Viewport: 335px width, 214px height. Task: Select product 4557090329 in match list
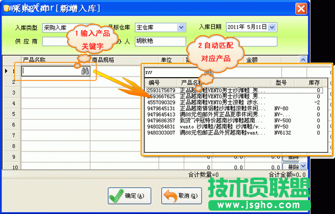(x=234, y=102)
